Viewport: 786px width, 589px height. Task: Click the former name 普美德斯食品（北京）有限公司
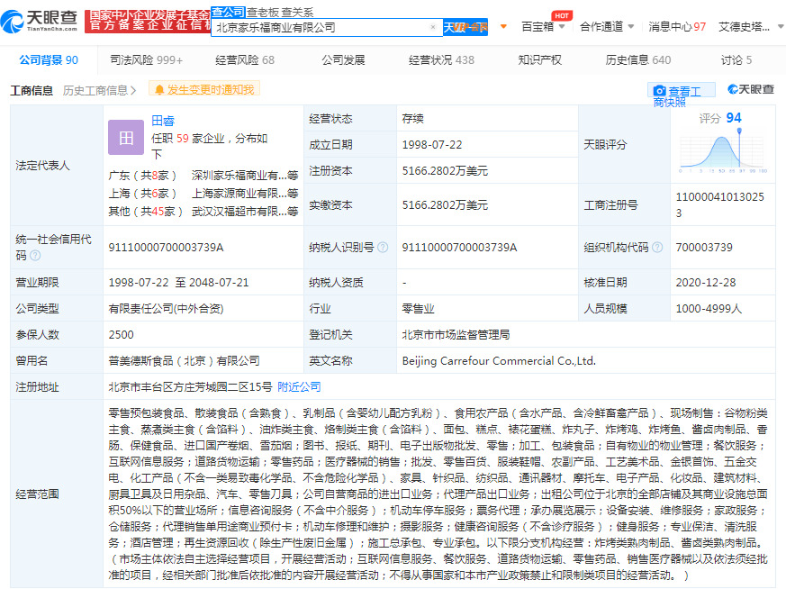184,360
